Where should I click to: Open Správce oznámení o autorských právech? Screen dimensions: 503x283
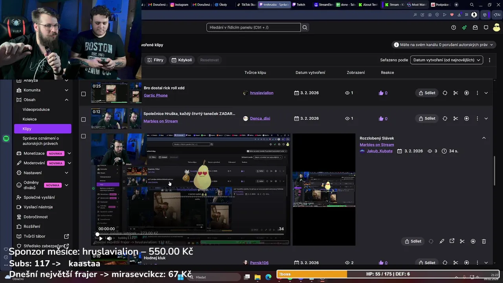41,141
